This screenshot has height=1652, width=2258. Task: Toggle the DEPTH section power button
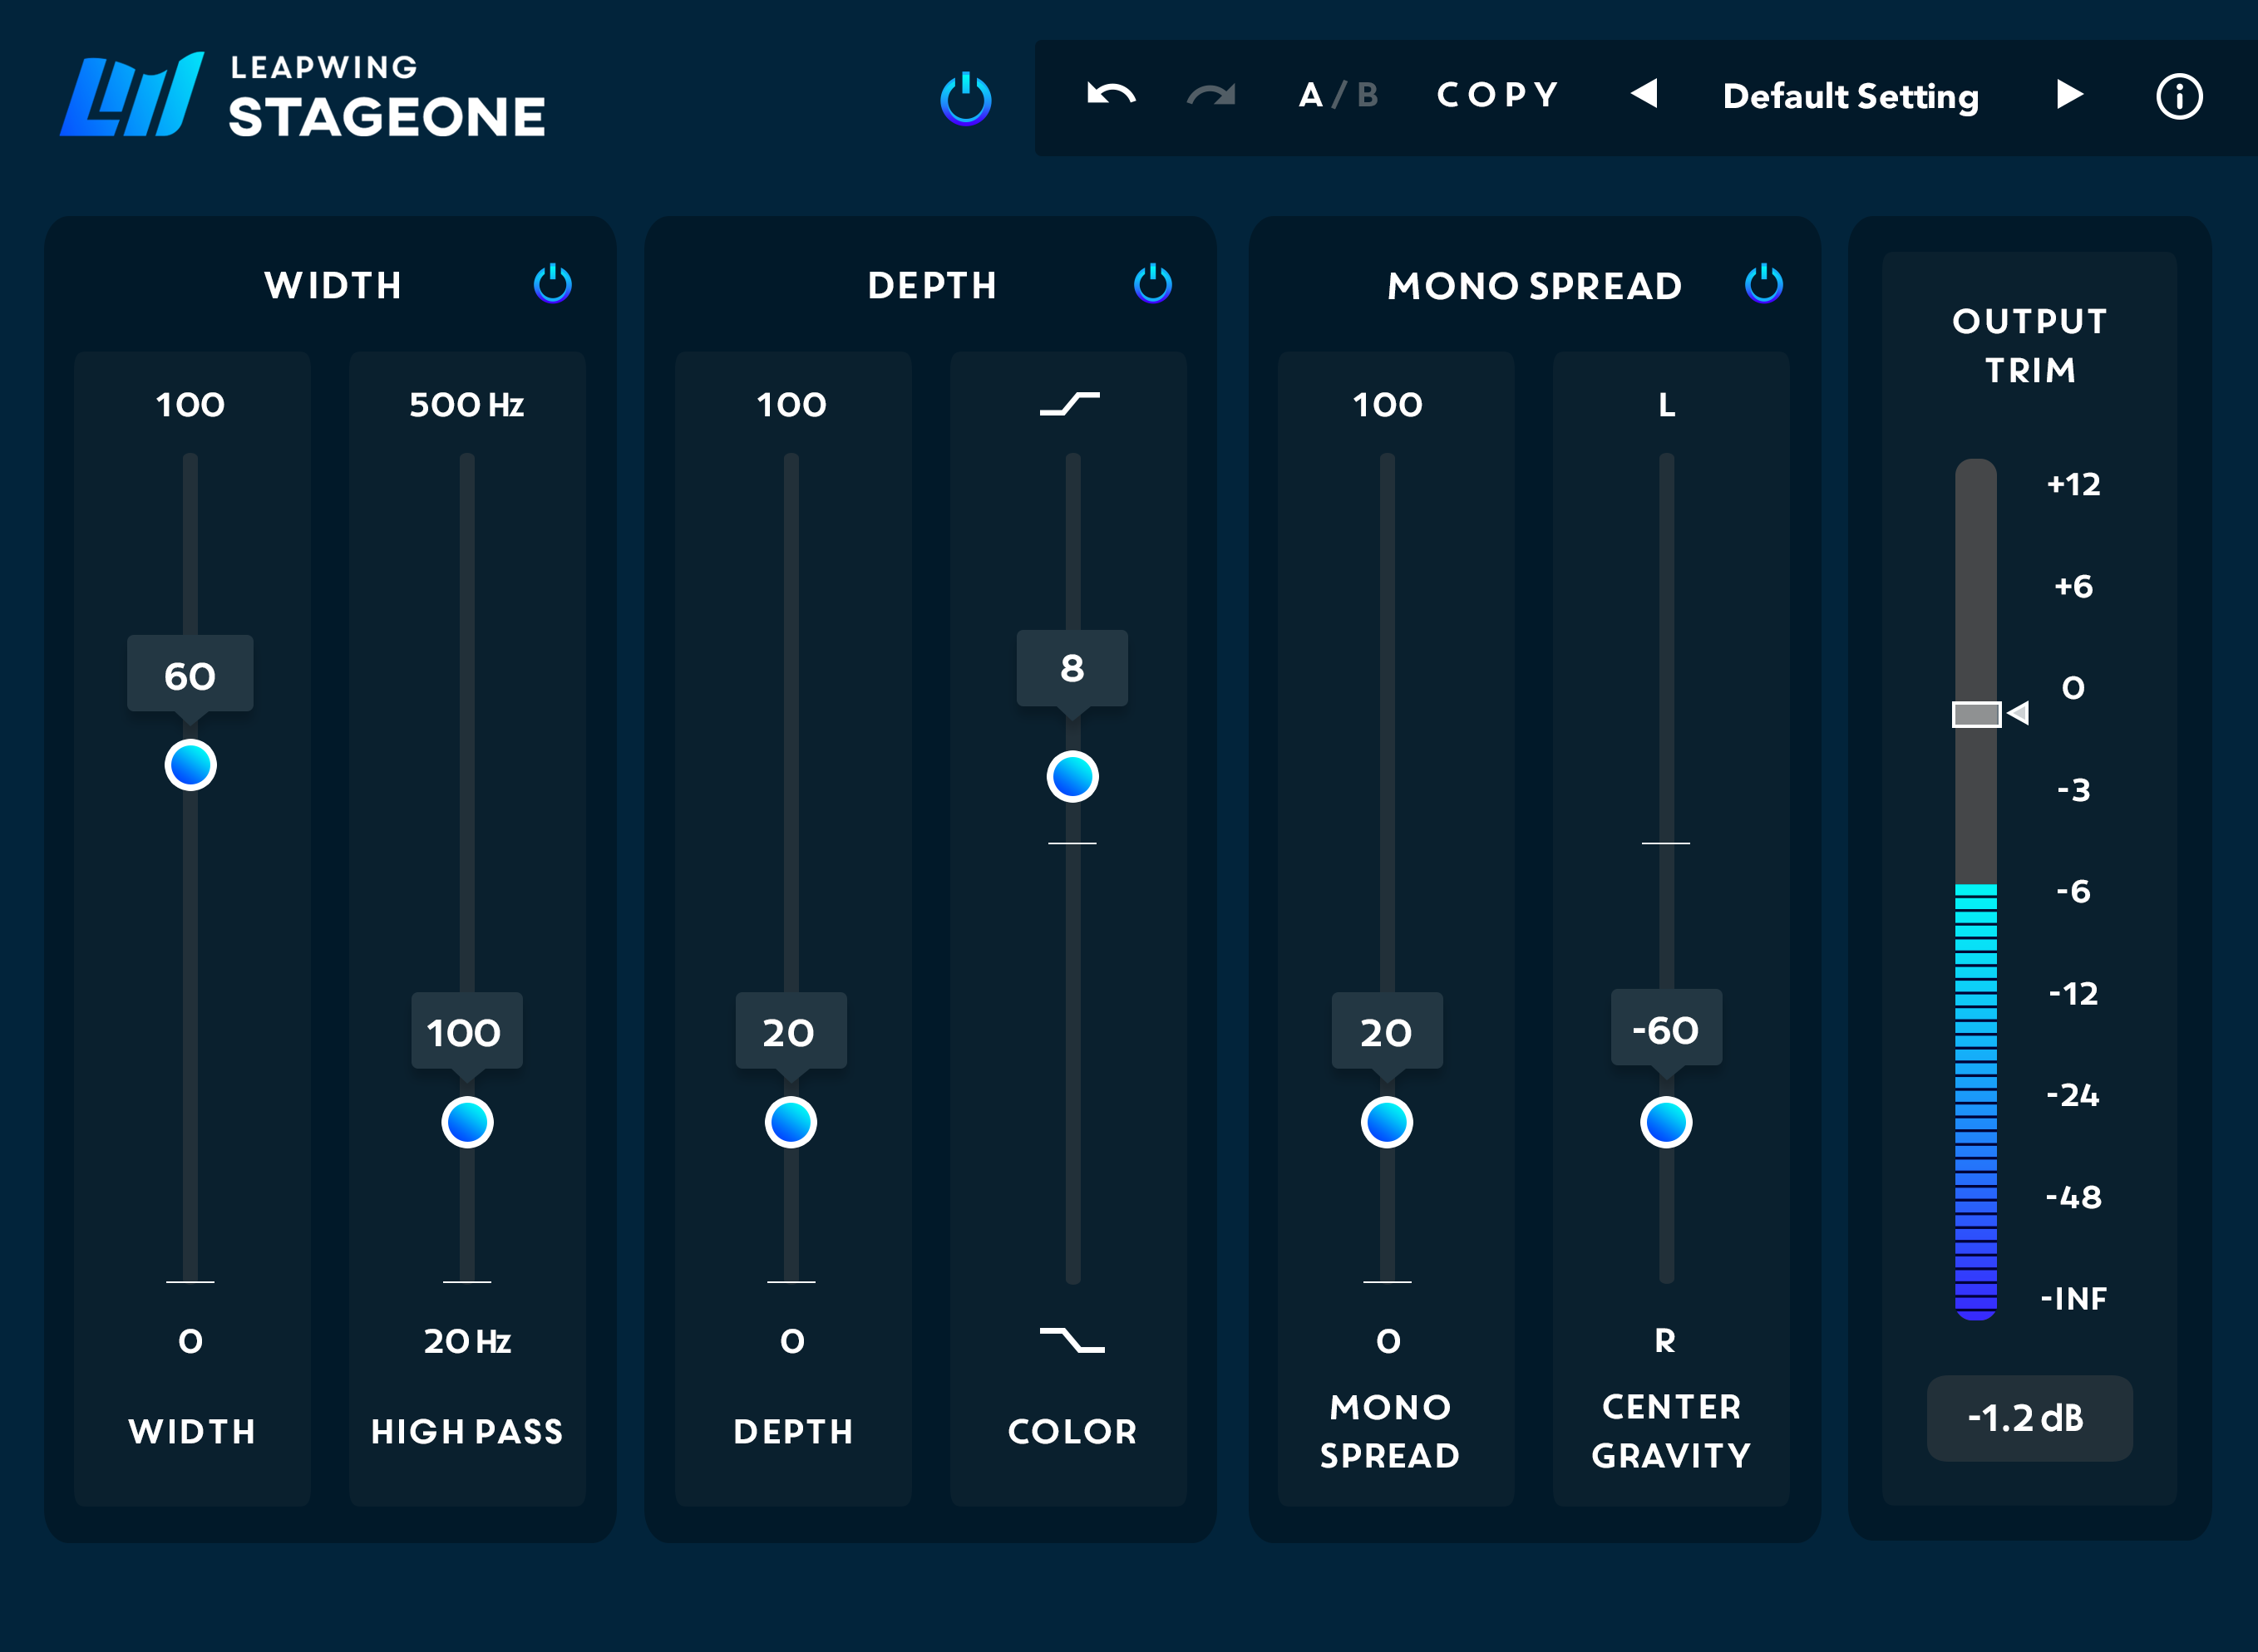pyautogui.click(x=1152, y=284)
